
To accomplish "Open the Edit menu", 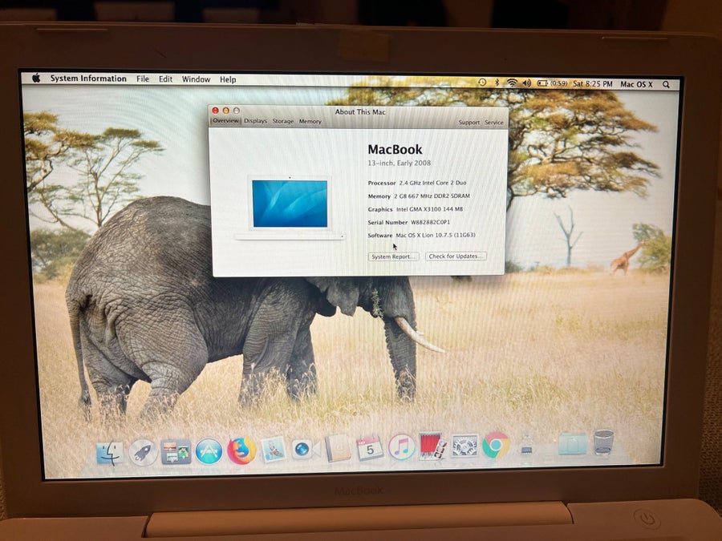I will click(165, 79).
